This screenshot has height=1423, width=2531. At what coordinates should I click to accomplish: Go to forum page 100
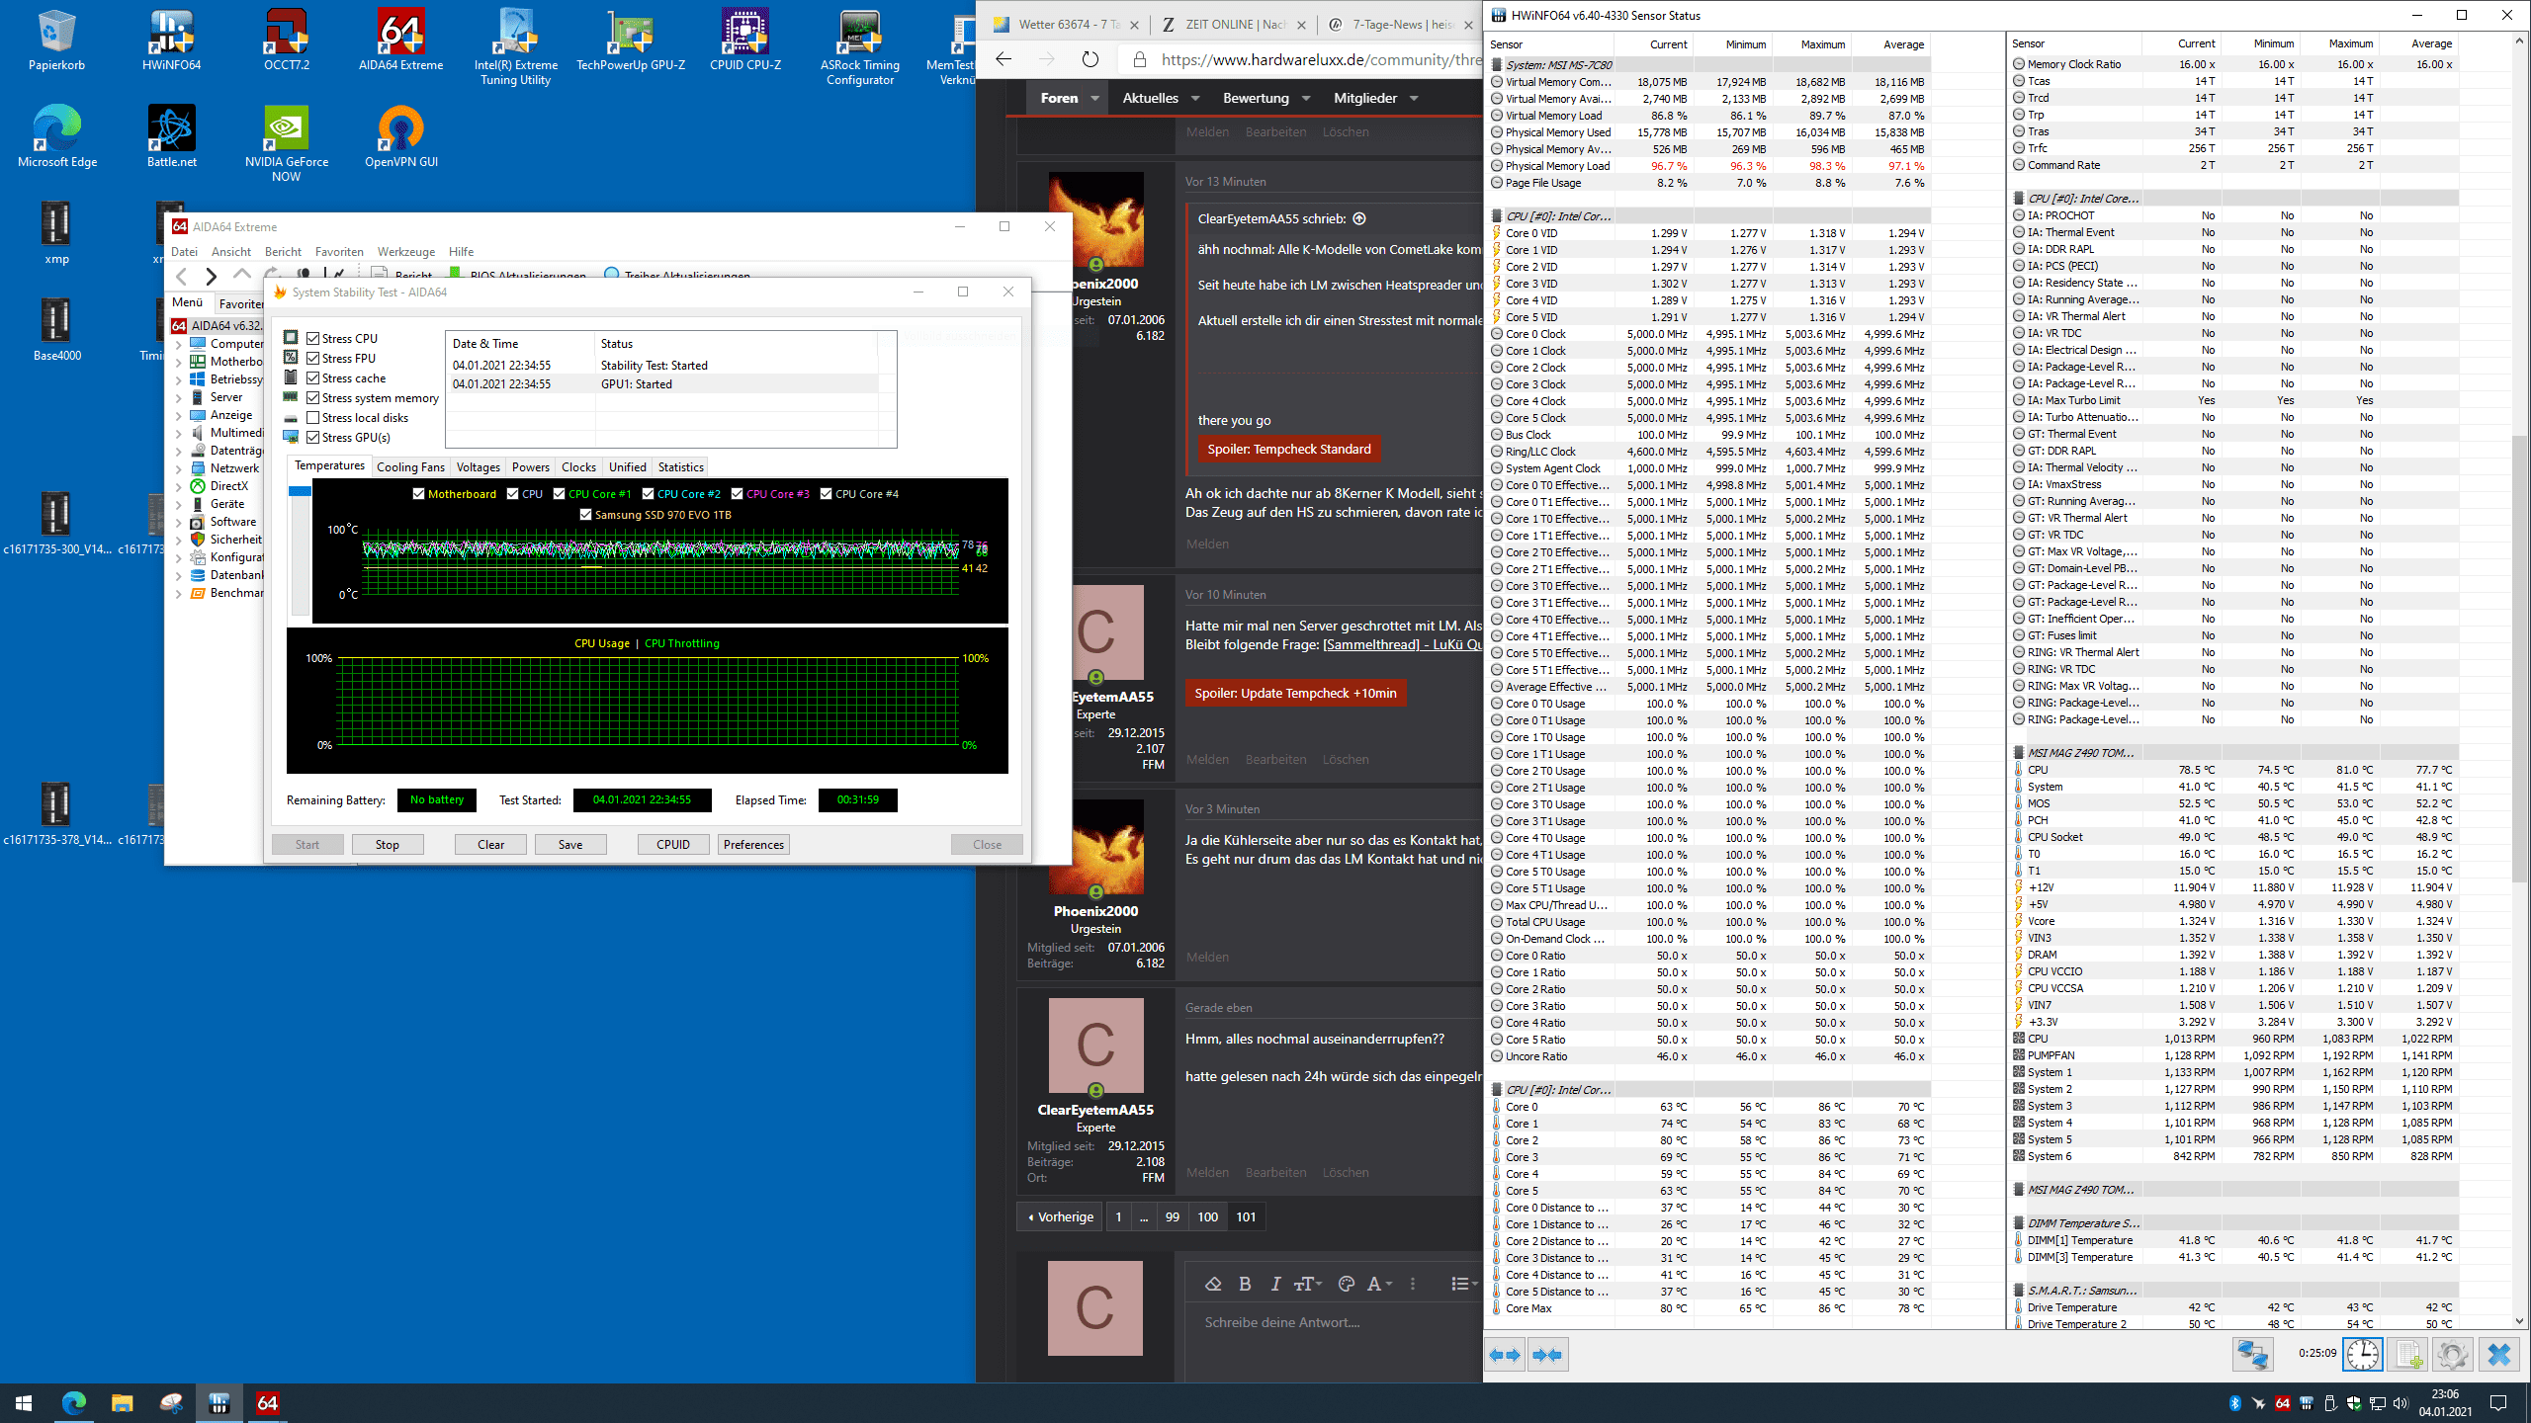pos(1207,1216)
